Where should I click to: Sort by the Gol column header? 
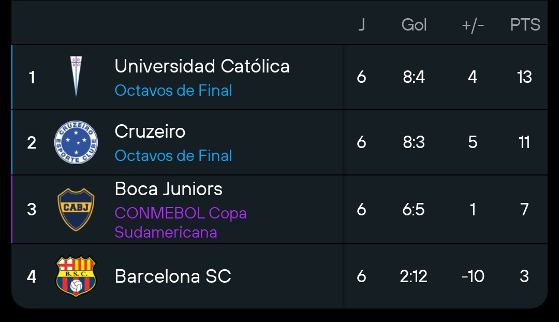click(x=414, y=25)
